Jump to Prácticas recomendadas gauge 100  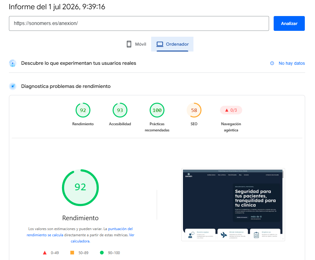tap(157, 110)
